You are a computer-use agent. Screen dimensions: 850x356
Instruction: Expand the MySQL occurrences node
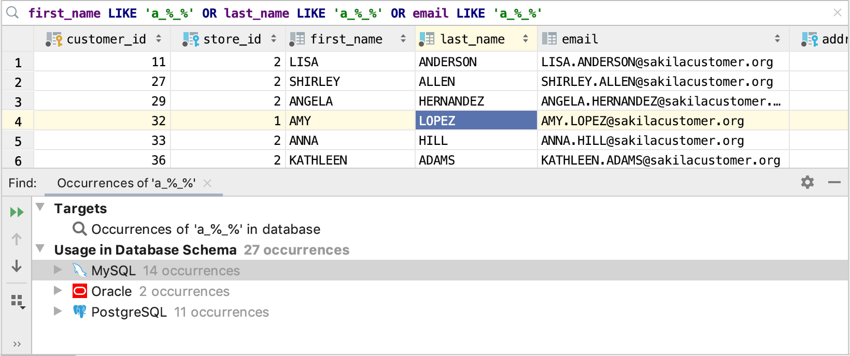58,270
